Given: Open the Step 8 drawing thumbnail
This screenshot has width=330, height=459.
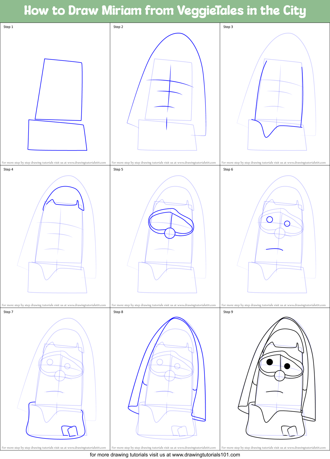Looking at the screenshot, I should (x=165, y=379).
